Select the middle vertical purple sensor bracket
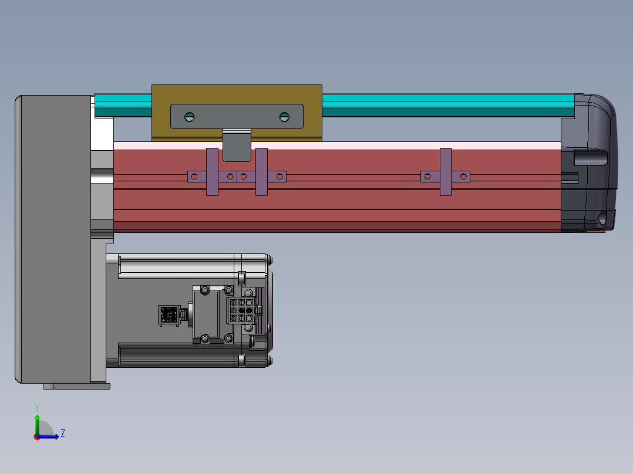 pyautogui.click(x=262, y=172)
